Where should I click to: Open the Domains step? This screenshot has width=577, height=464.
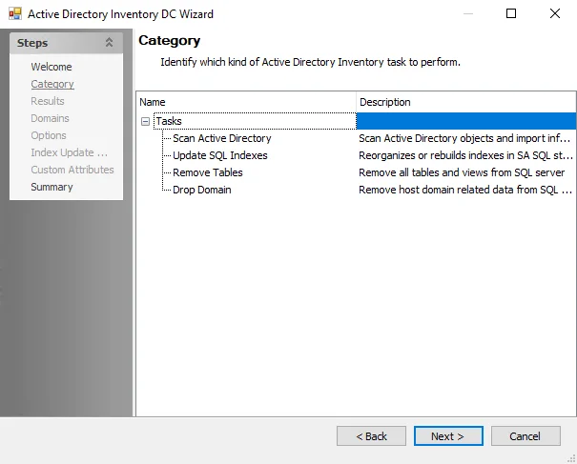(50, 118)
